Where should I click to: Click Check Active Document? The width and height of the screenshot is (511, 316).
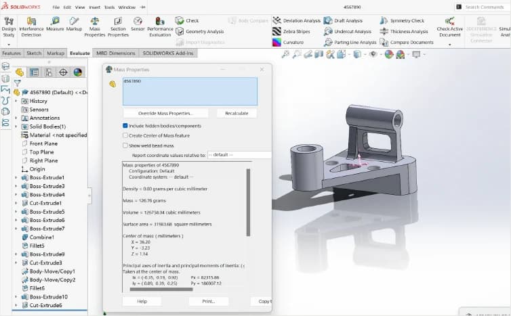450,27
